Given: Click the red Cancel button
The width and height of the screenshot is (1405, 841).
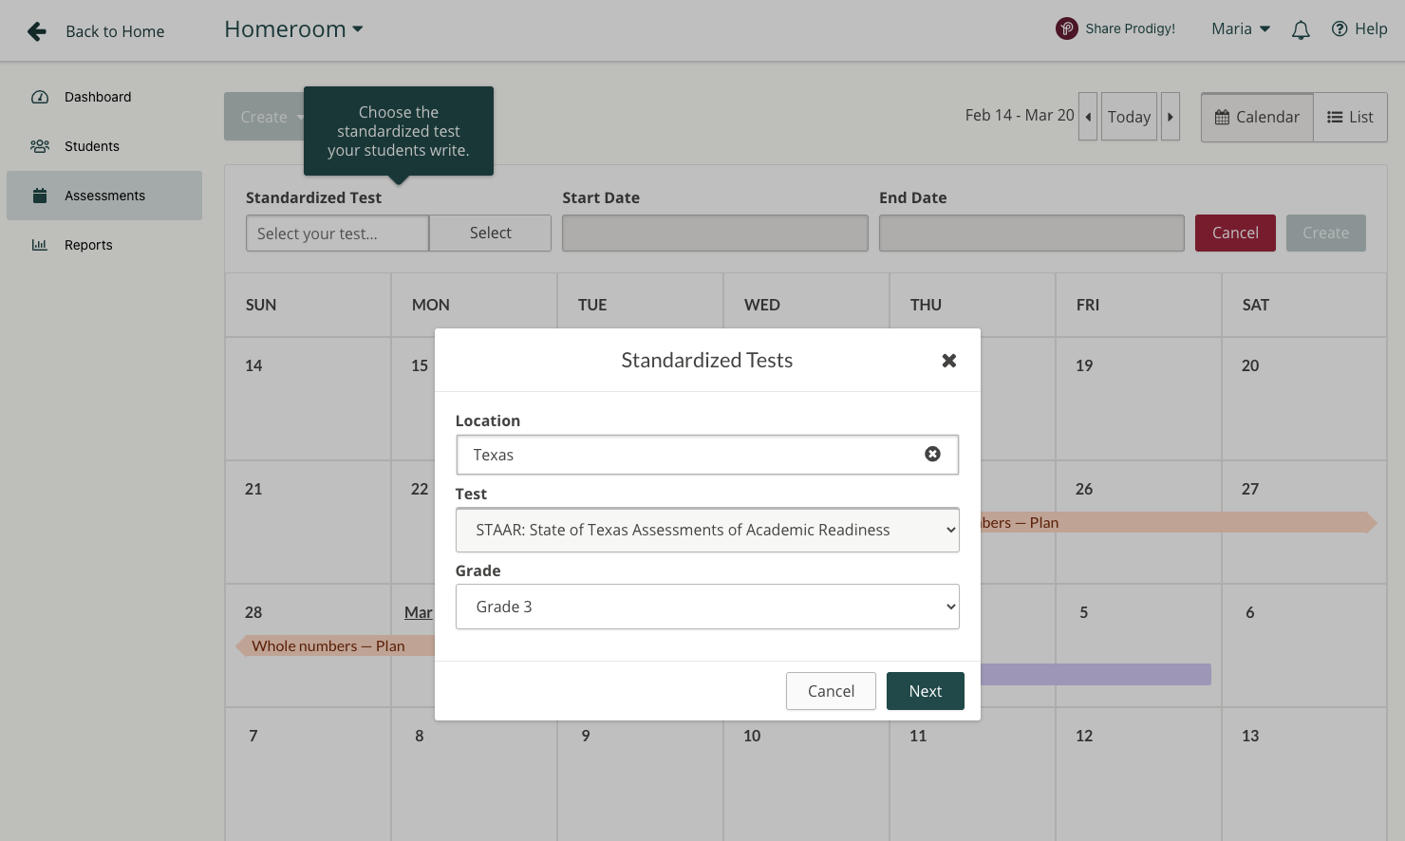Looking at the screenshot, I should (1235, 233).
